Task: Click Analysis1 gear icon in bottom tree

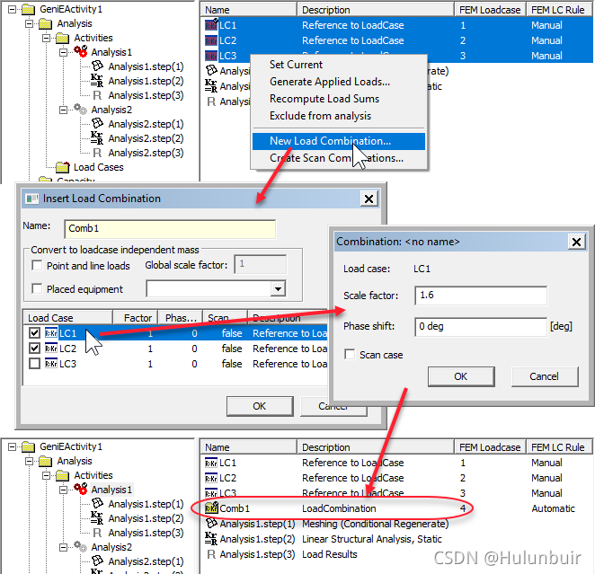Action: [x=81, y=489]
